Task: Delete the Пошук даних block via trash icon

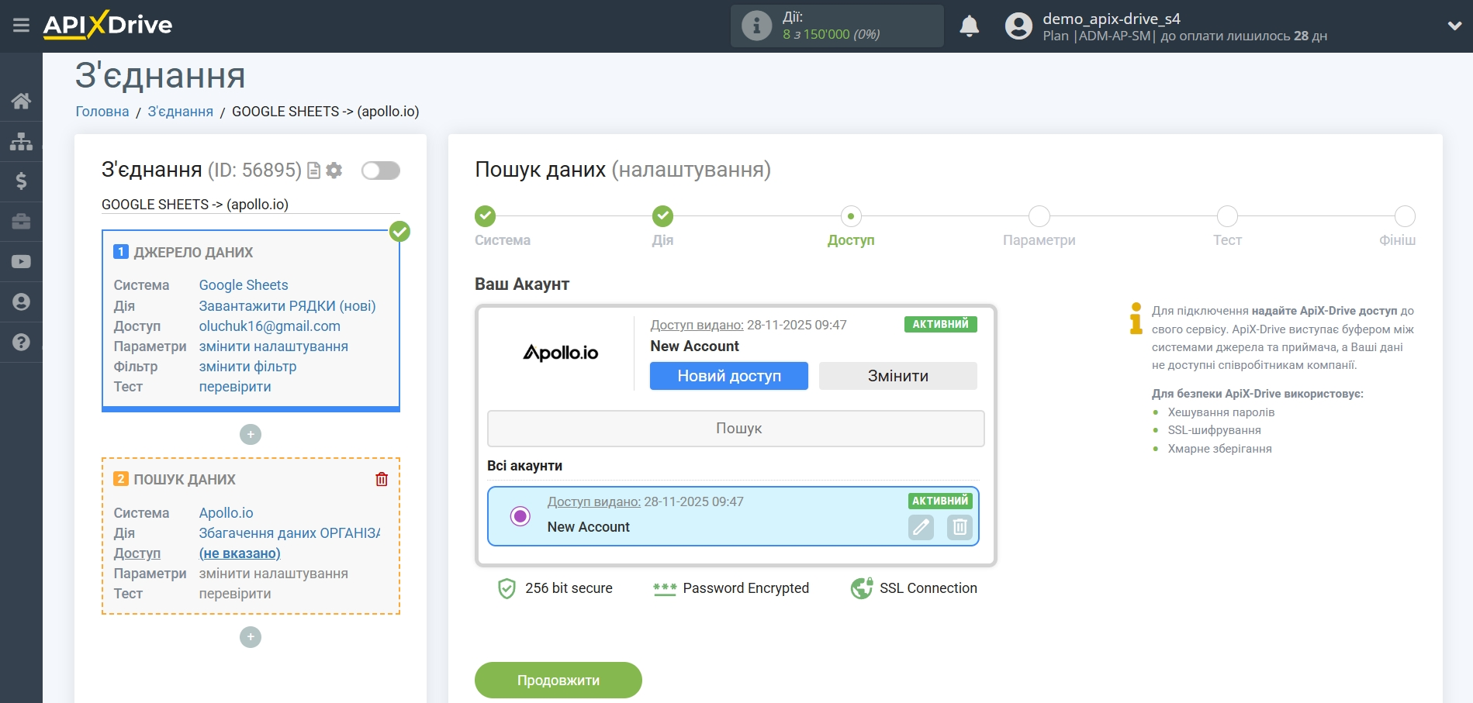Action: [381, 478]
